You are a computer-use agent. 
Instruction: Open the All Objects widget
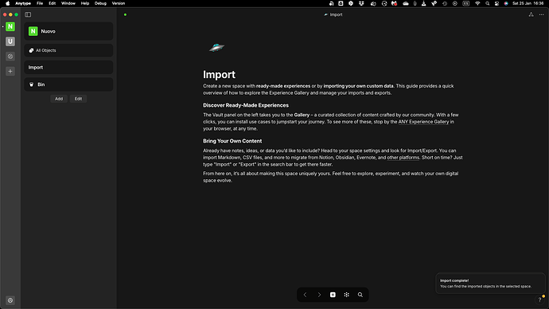(x=68, y=50)
